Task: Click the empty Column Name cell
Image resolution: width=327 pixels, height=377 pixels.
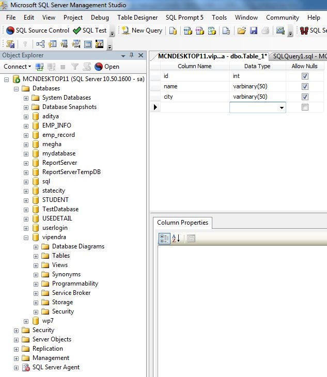Action: (195, 107)
